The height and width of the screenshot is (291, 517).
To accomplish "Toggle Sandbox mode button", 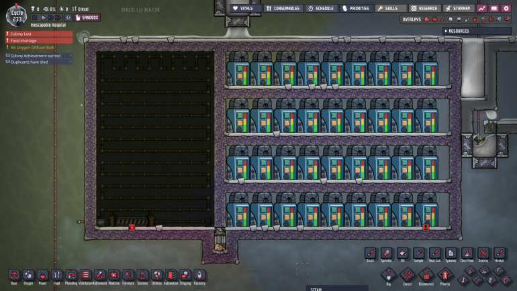I will coord(87,17).
